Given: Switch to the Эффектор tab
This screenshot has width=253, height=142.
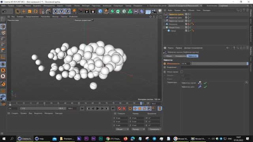Looking at the screenshot, I should tap(193, 56).
